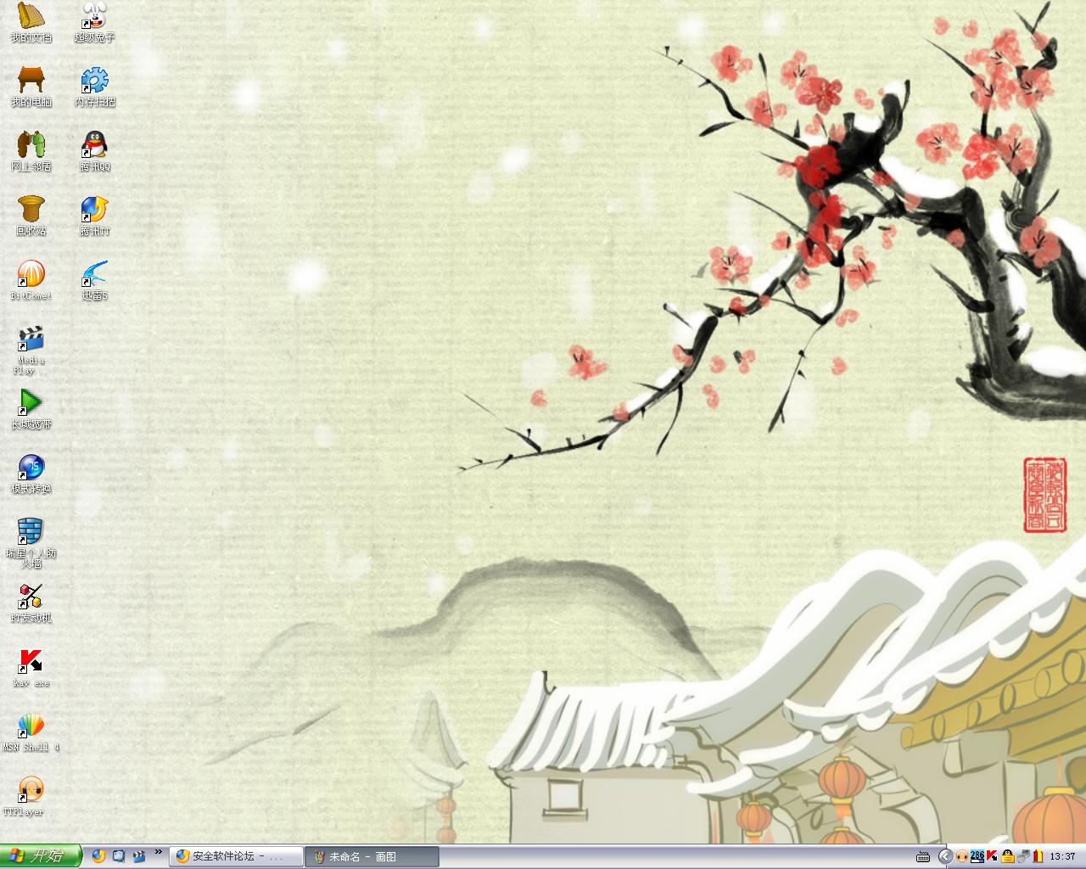Click the yellow padlock tray icon
The image size is (1086, 869).
[x=1007, y=856]
